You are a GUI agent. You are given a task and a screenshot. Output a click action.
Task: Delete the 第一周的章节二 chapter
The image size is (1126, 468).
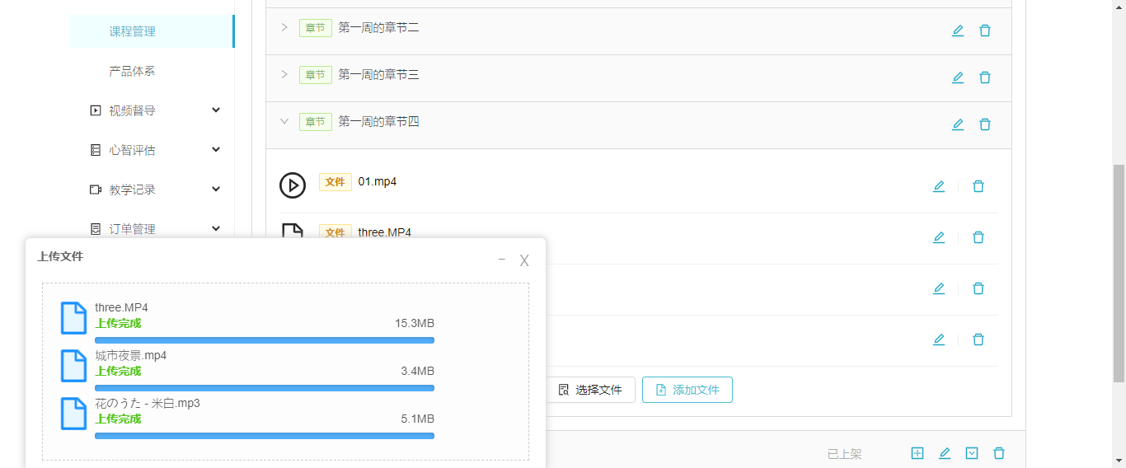[985, 30]
